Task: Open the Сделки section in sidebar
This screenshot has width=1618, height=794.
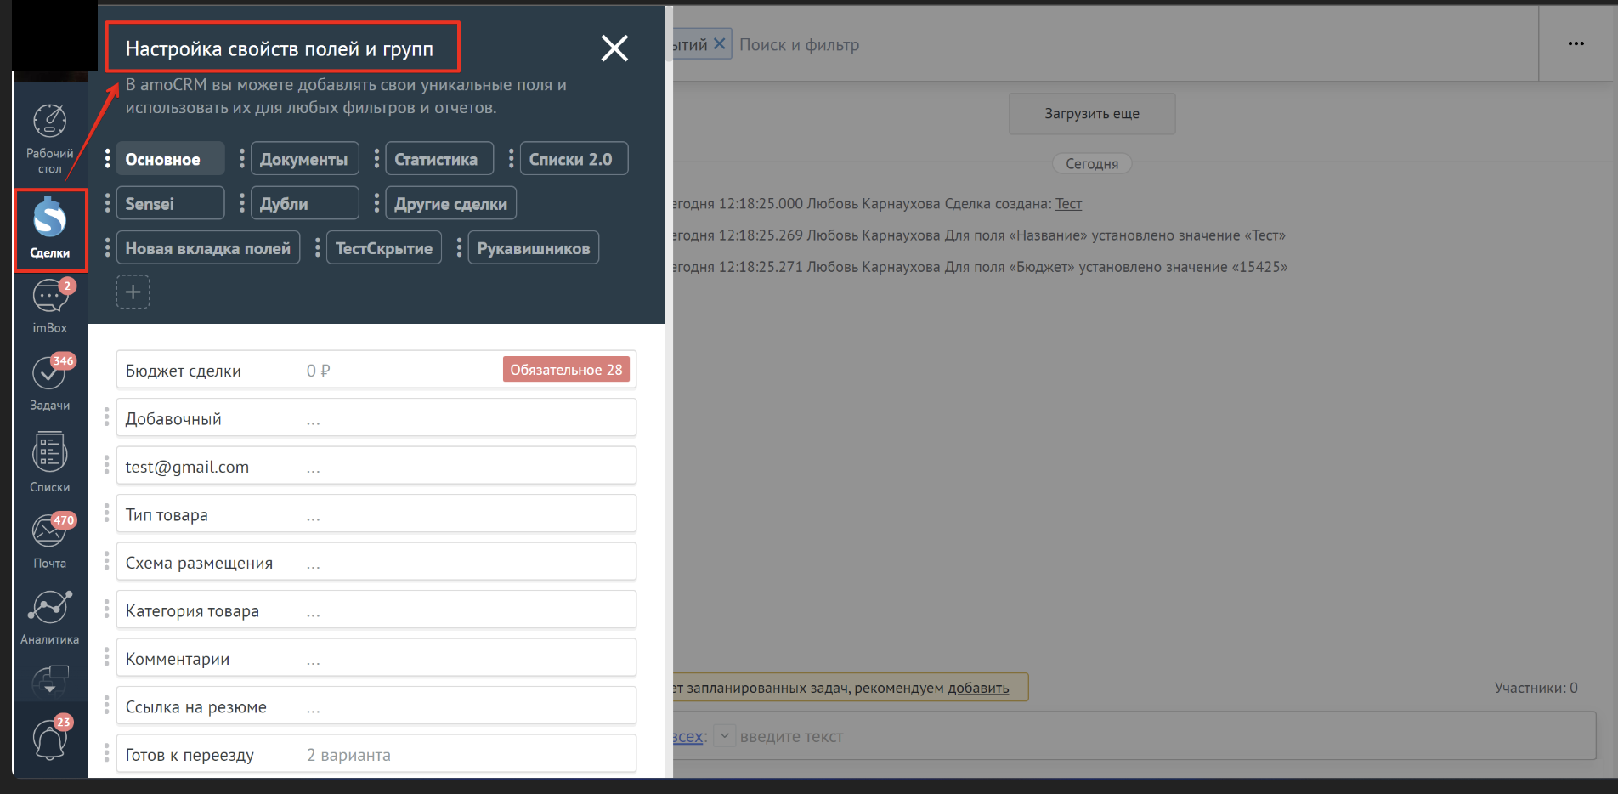Action: pos(50,230)
